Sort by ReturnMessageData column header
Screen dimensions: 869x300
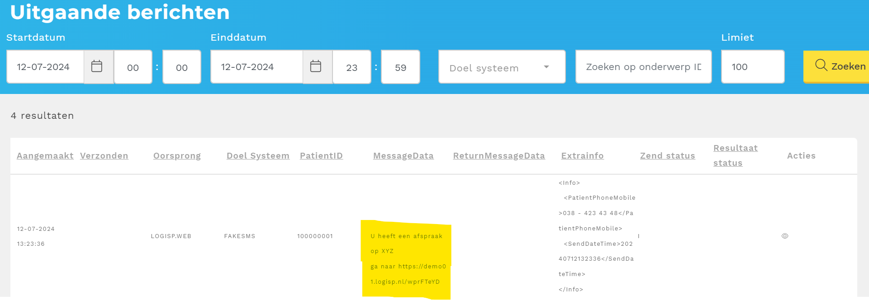pos(499,156)
